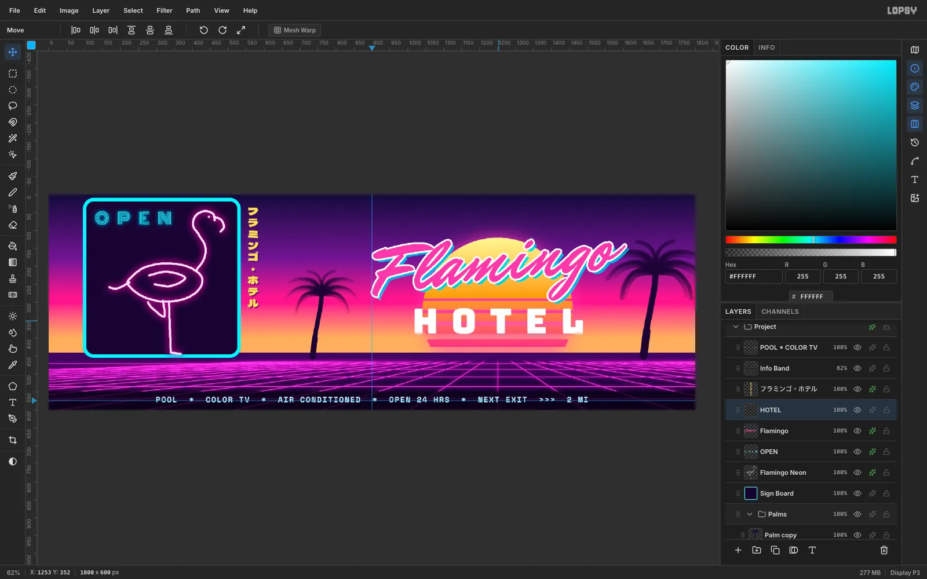Image resolution: width=927 pixels, height=579 pixels.
Task: Select the Rectangular Marquee tool
Action: click(13, 74)
